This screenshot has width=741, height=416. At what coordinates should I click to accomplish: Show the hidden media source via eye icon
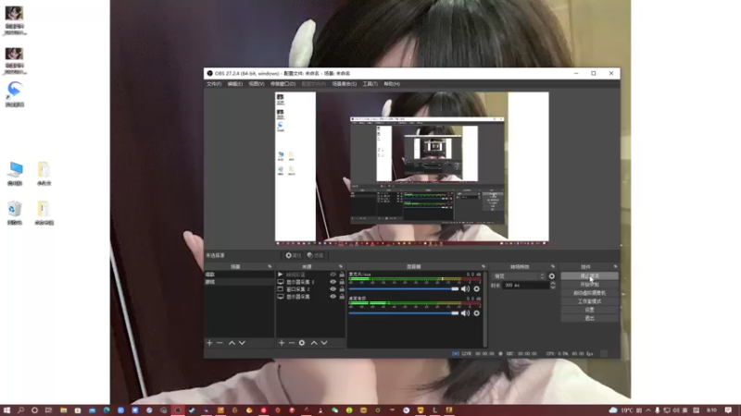point(333,275)
